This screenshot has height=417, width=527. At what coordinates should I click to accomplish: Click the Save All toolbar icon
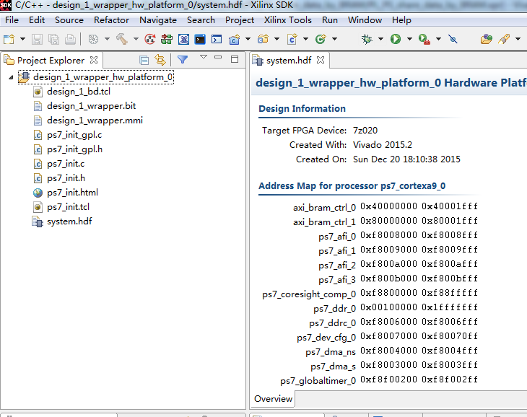coord(53,39)
